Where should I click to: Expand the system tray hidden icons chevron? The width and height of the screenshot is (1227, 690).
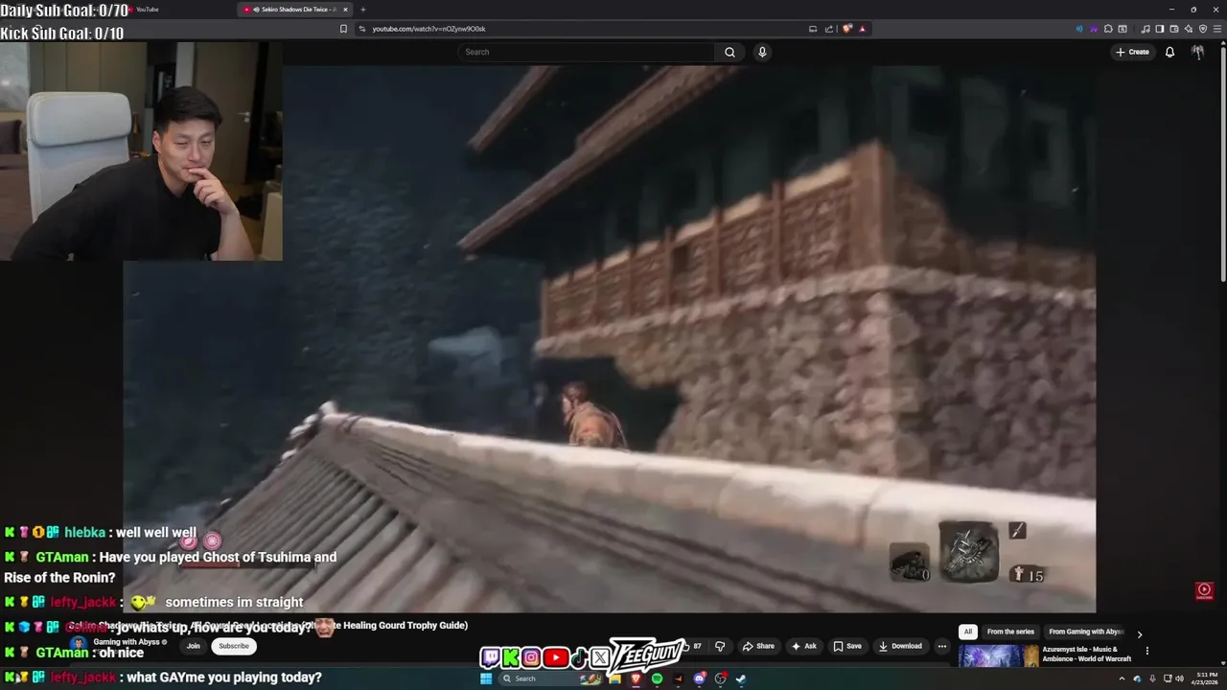(1122, 678)
